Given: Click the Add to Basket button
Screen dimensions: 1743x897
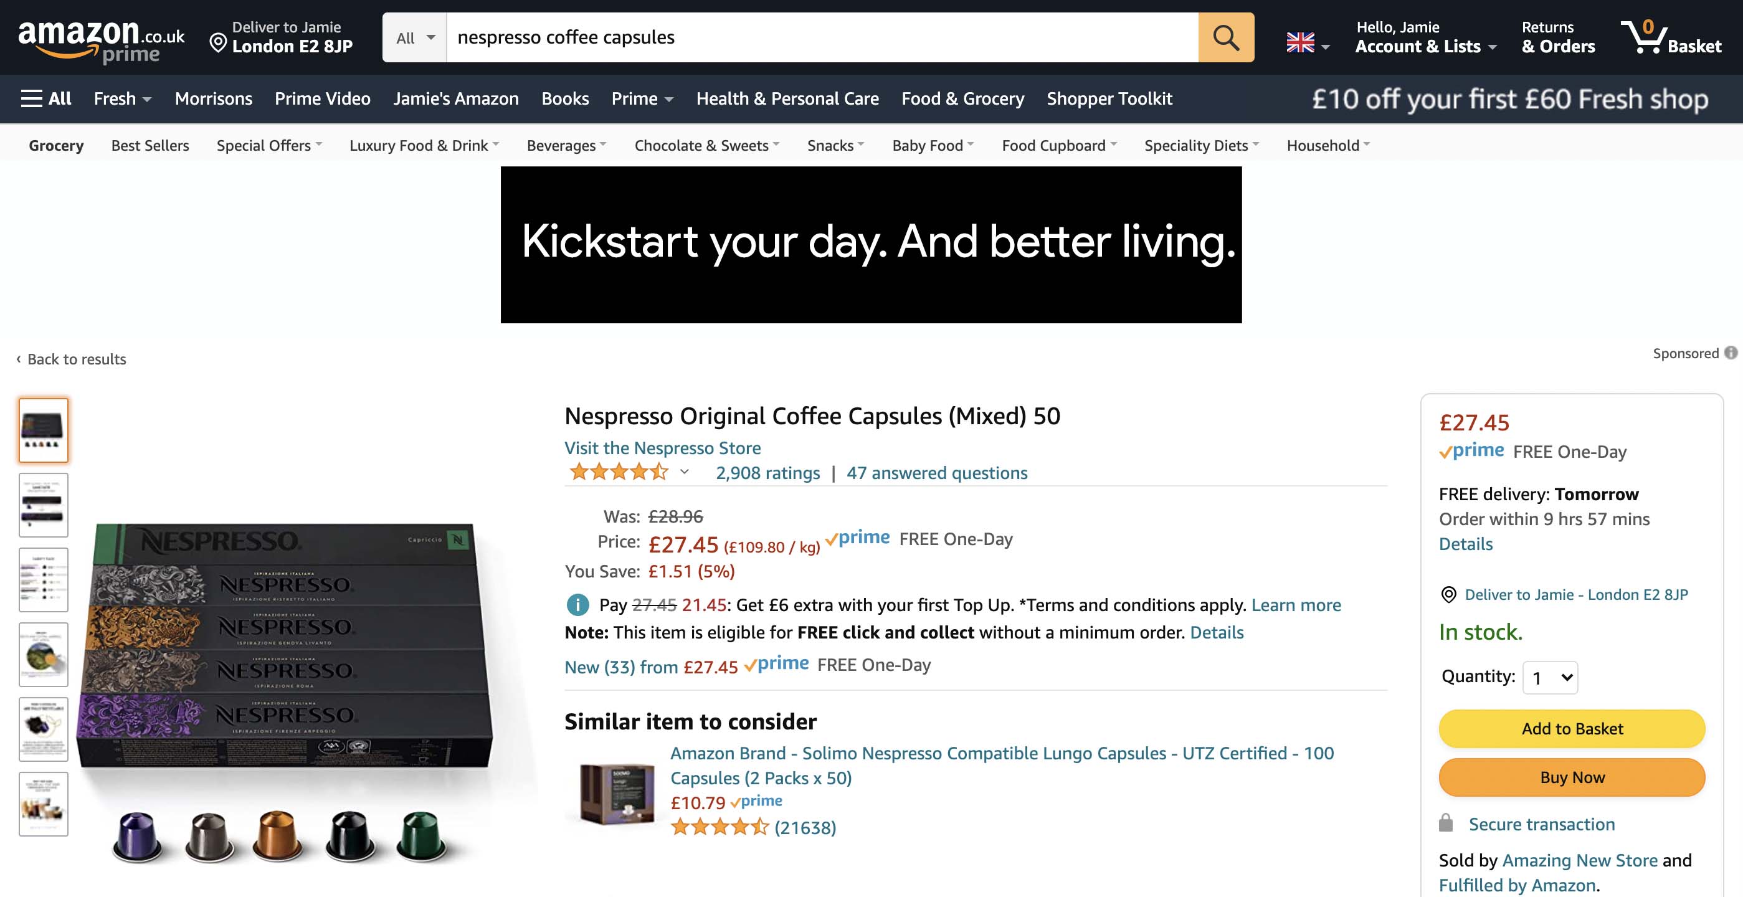Looking at the screenshot, I should pos(1571,729).
